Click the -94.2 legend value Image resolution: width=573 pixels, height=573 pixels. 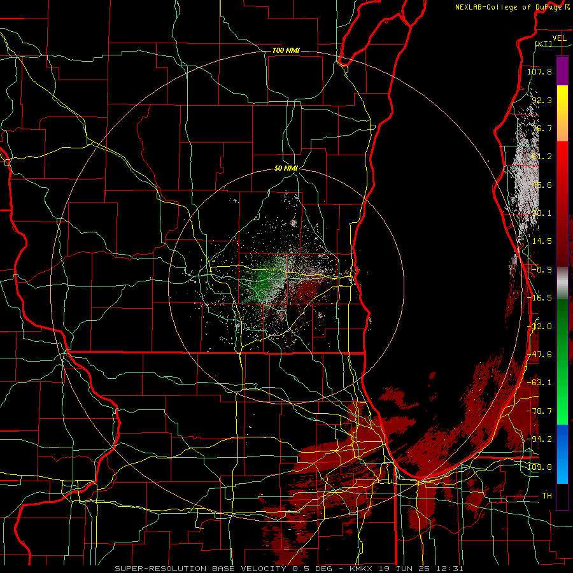[539, 439]
